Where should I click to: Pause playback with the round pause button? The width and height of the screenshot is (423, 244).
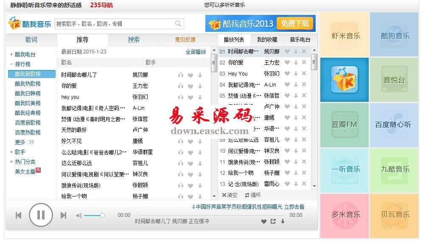41,215
